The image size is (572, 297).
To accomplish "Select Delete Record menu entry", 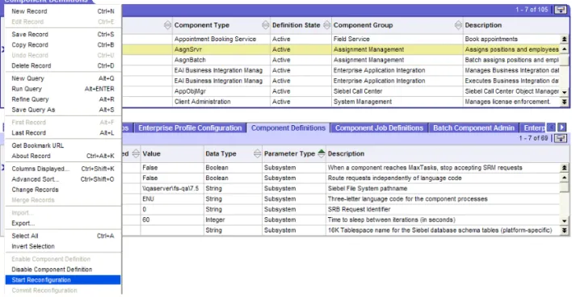I will [x=63, y=66].
